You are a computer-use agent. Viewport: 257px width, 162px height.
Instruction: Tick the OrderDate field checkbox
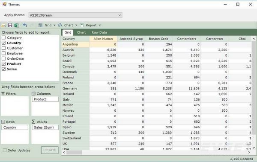(x=3, y=58)
